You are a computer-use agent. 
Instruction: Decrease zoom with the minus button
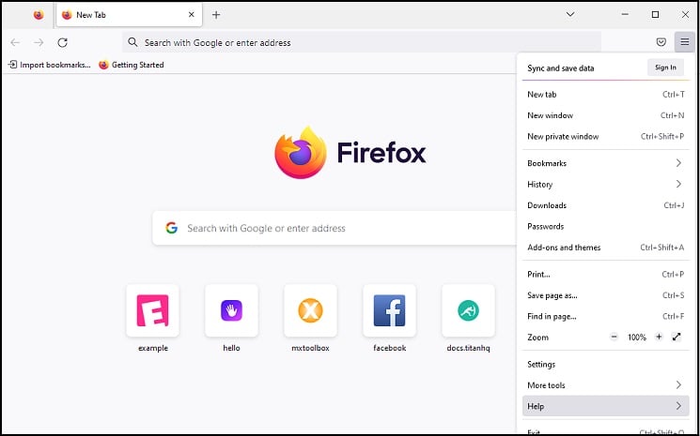[x=614, y=338]
